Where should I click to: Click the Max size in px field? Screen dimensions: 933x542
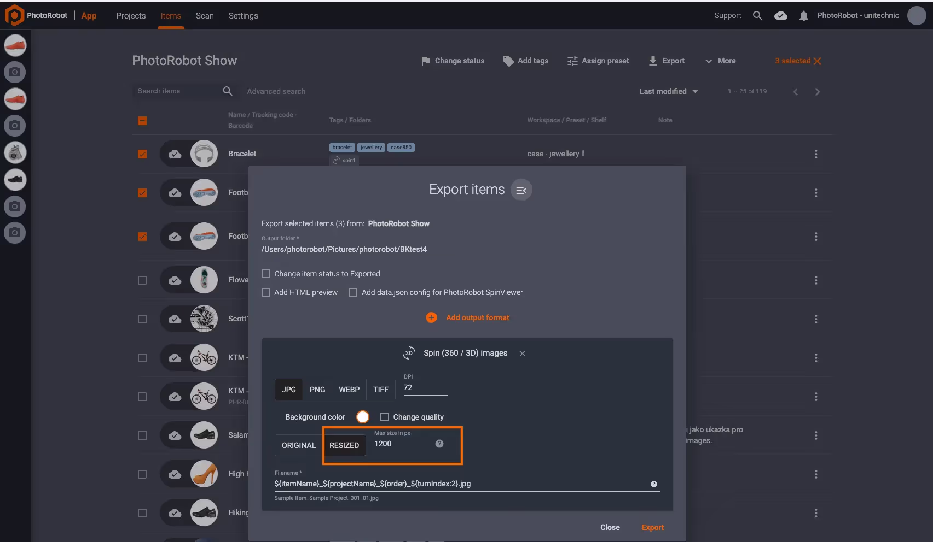coord(401,444)
